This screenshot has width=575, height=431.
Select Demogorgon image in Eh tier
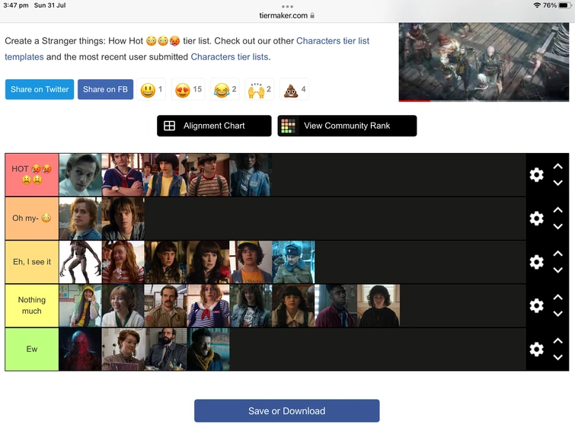80,262
